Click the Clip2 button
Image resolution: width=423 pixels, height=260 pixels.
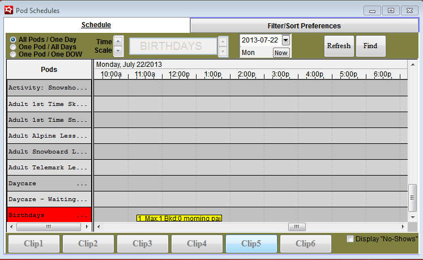[x=88, y=244]
